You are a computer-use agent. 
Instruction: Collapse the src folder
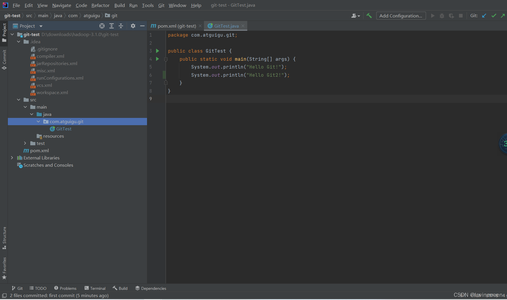point(19,100)
